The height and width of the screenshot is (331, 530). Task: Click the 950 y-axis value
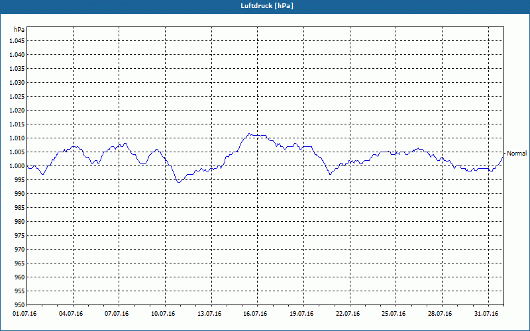[x=21, y=305]
